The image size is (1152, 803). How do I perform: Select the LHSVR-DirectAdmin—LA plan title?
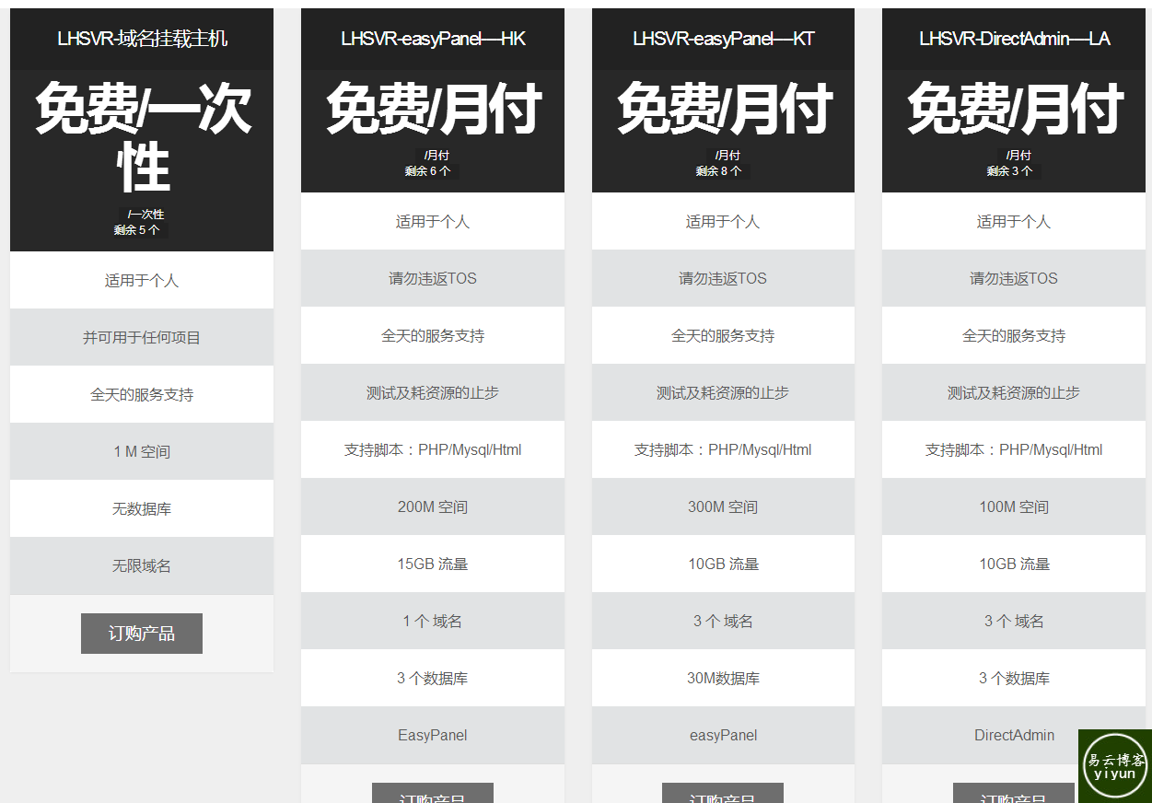pyautogui.click(x=1014, y=39)
